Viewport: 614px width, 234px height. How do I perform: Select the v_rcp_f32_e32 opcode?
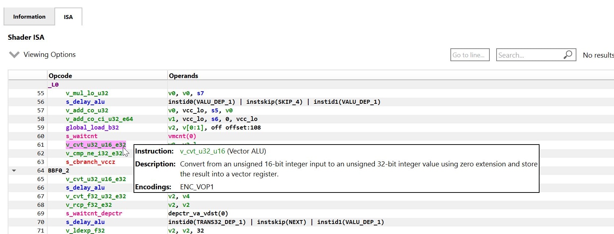click(89, 205)
